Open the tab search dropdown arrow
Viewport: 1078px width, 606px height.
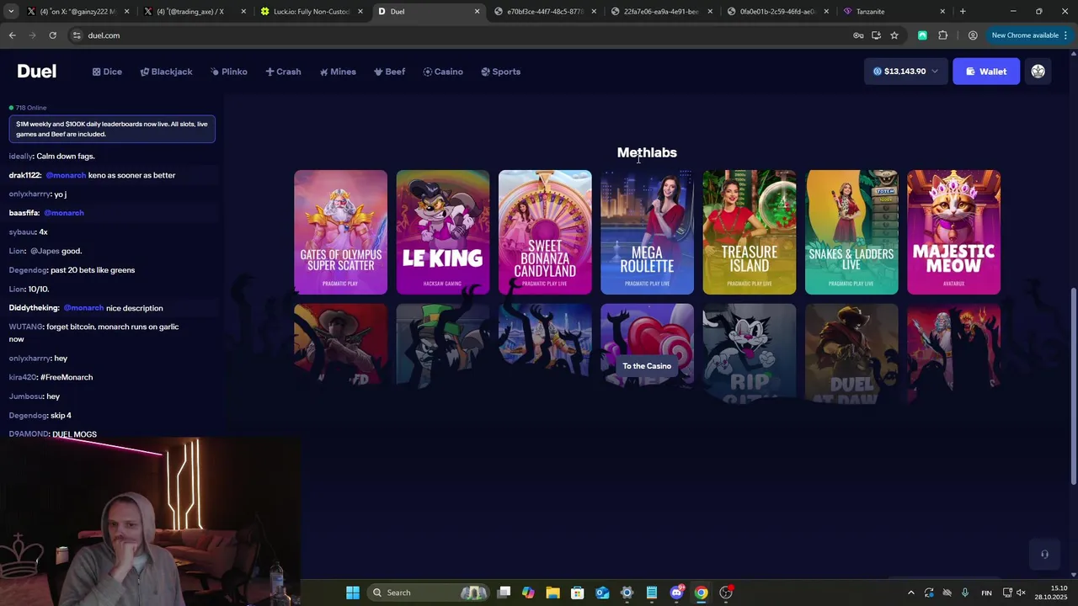pyautogui.click(x=11, y=11)
